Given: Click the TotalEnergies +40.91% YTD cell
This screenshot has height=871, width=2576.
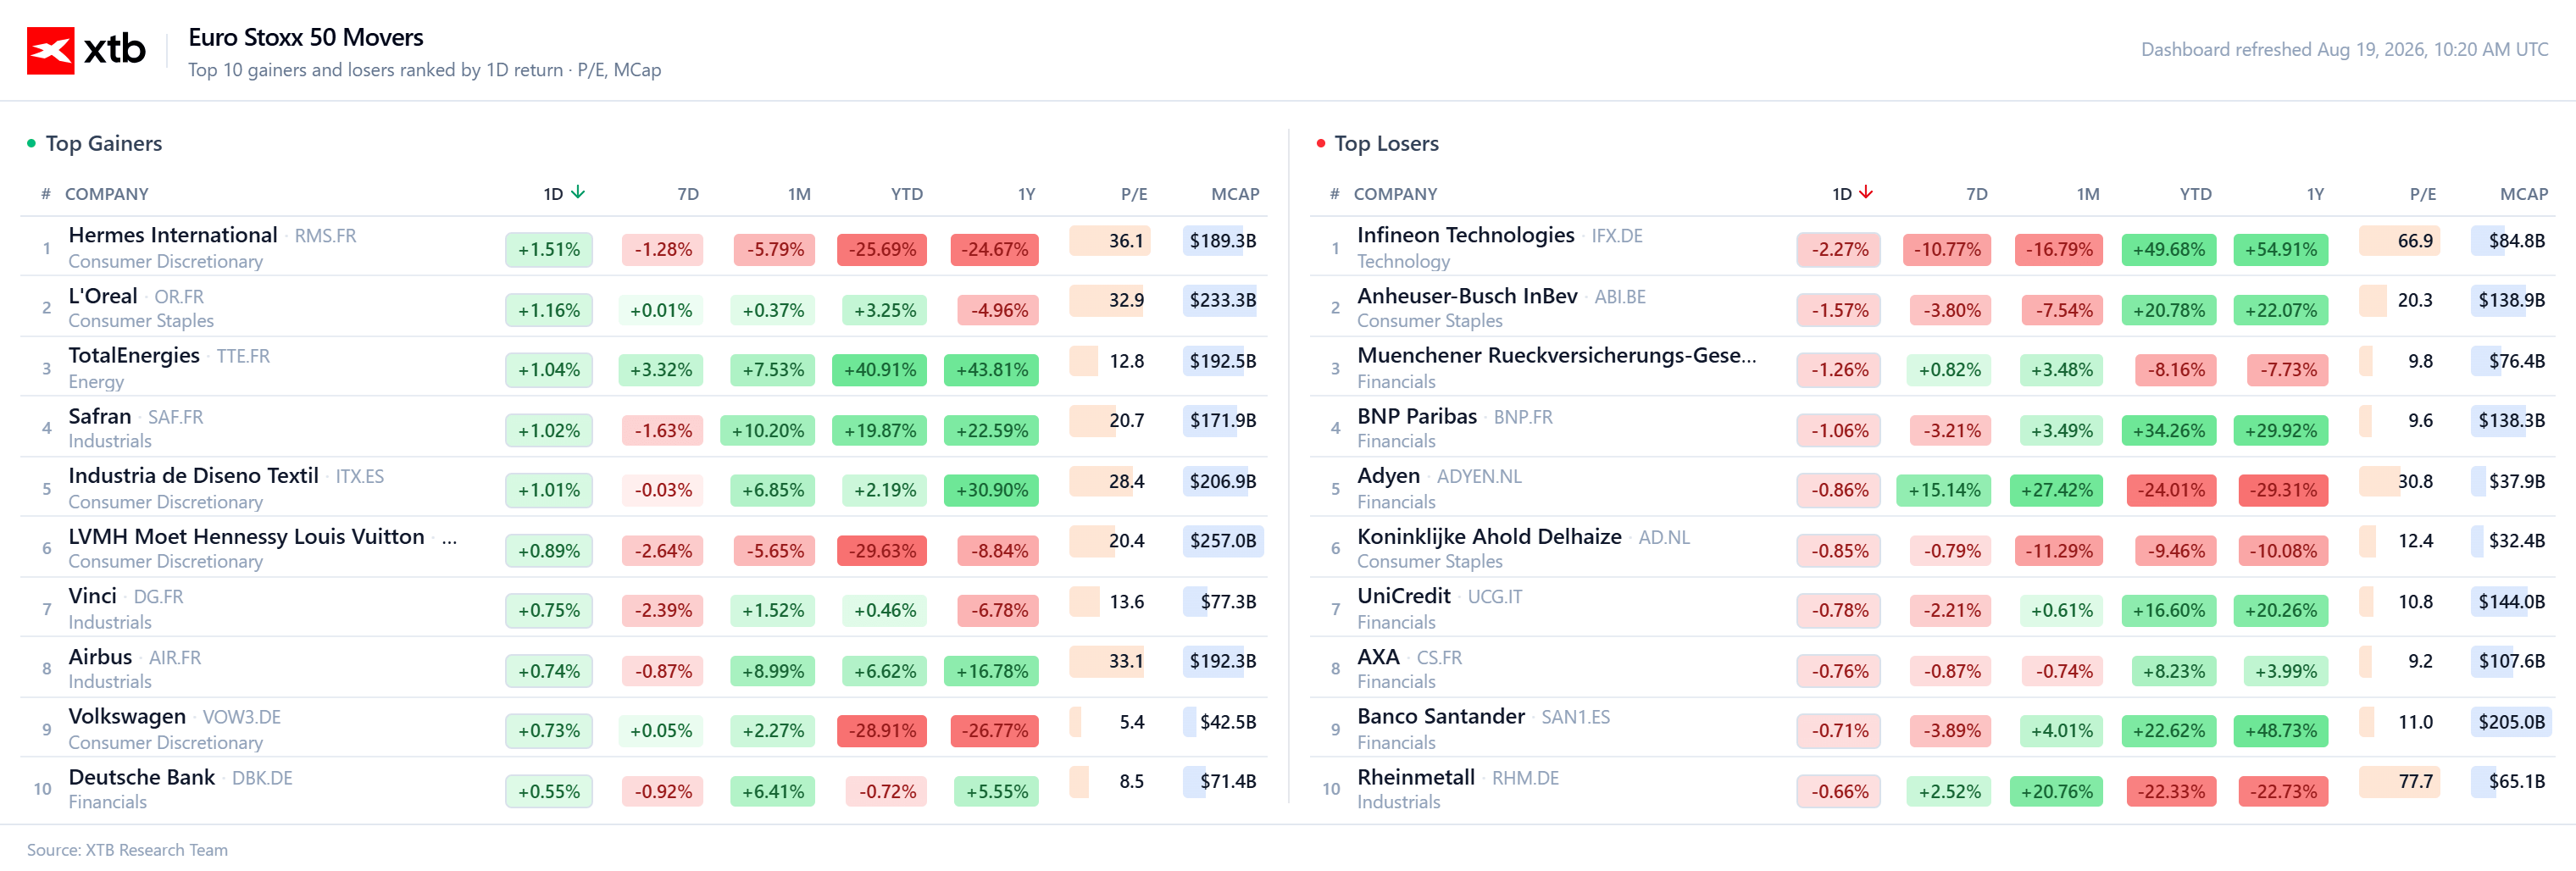Looking at the screenshot, I should coord(879,370).
